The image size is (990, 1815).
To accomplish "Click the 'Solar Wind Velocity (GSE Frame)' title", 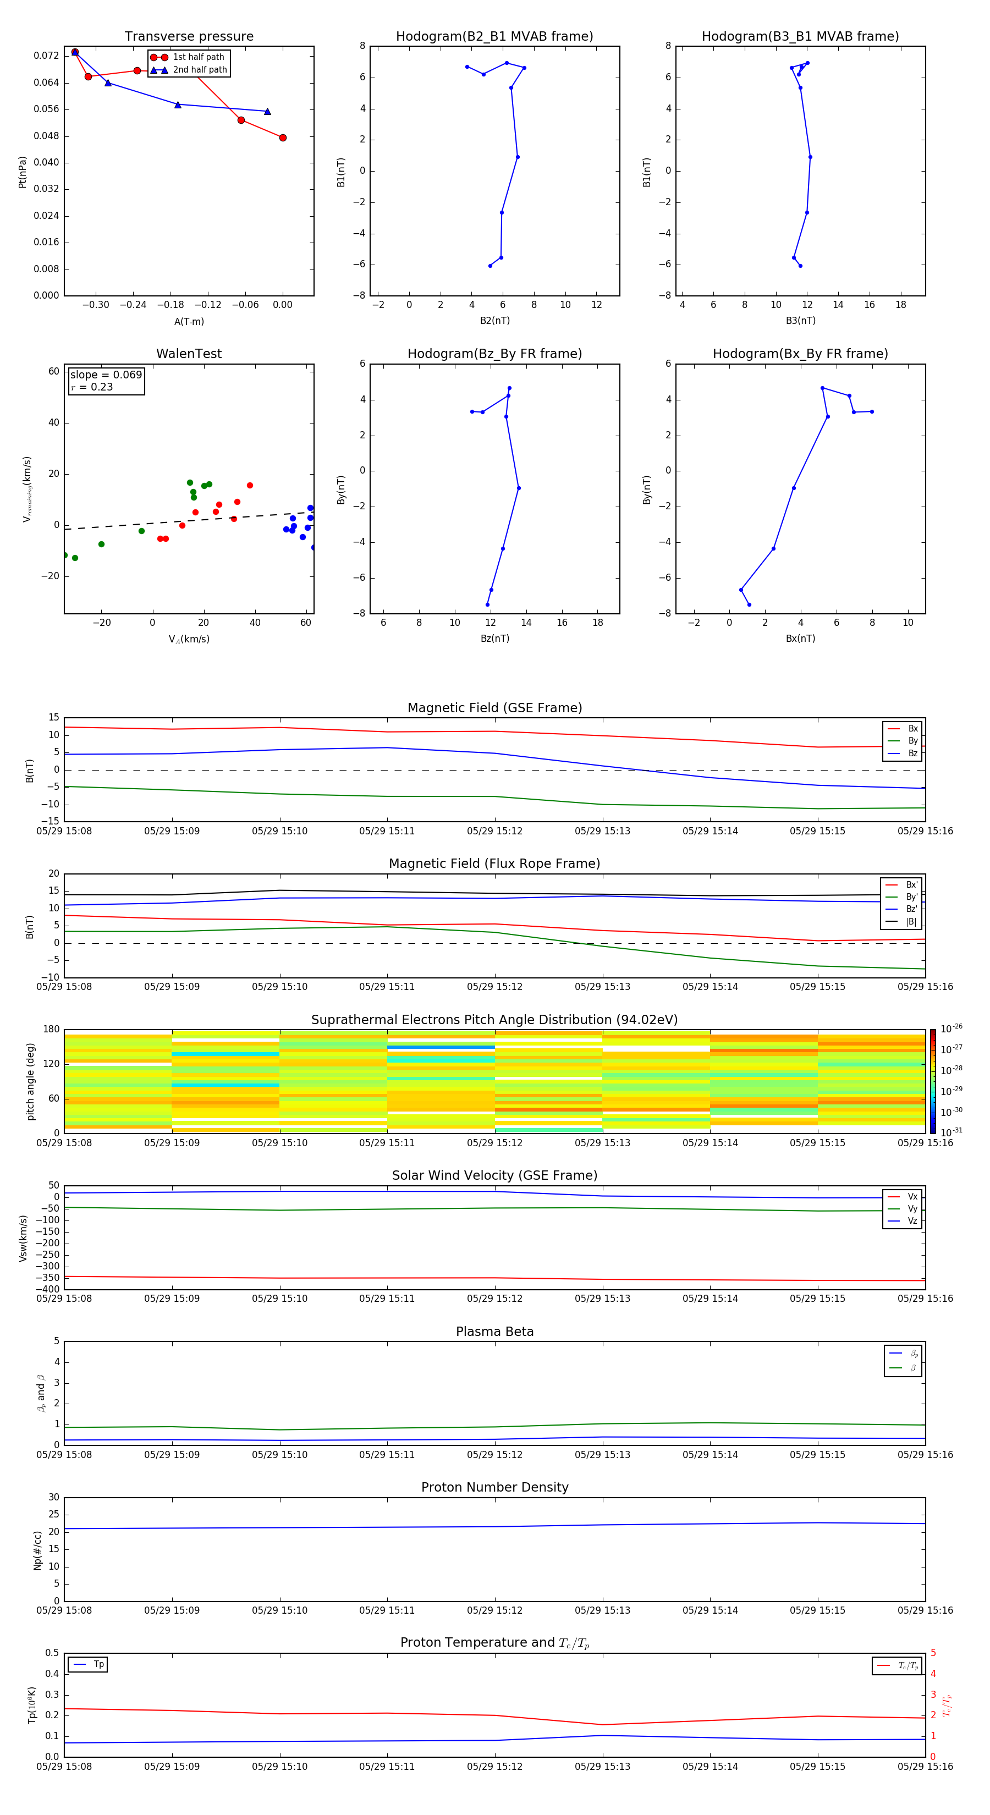I will point(494,1176).
